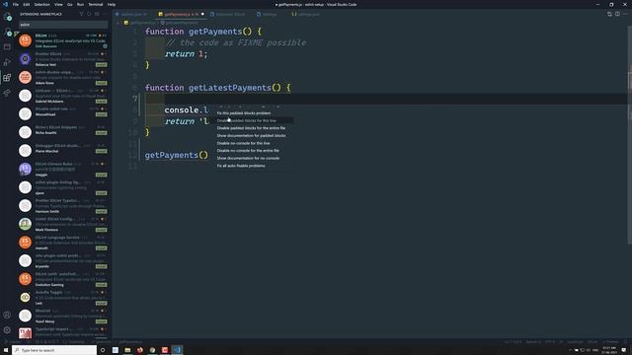The image size is (632, 355).
Task: Open File Explorer from the taskbar
Action: [x=127, y=350]
